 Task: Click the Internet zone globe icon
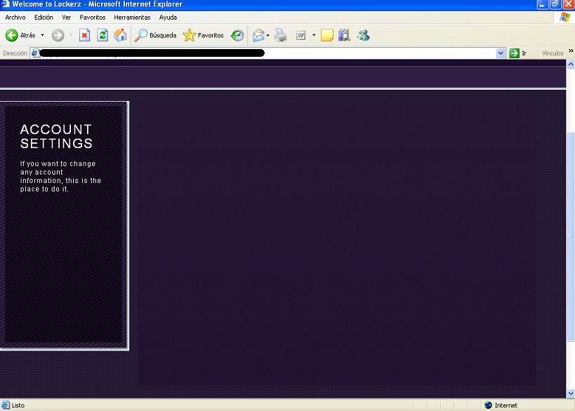[x=488, y=405]
